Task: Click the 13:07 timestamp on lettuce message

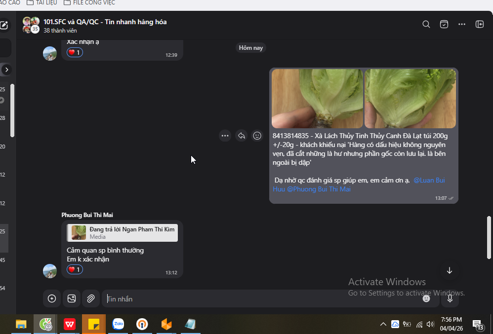Action: [441, 198]
